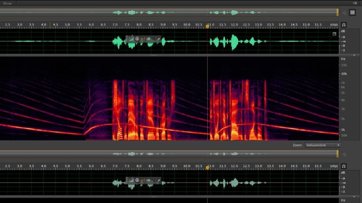
Task: Click the volume bars icon on lower HUD
Action: click(131, 180)
